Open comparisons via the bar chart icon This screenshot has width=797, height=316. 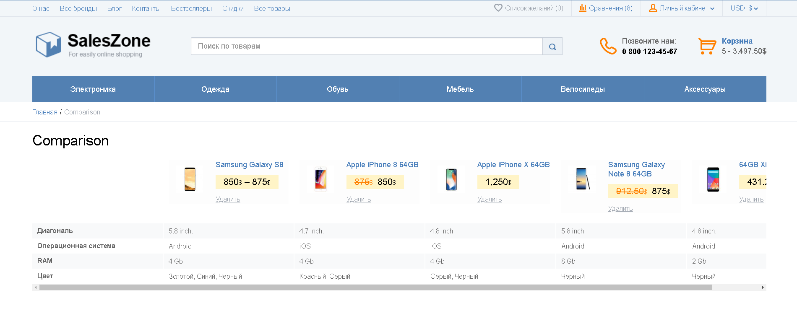point(583,8)
